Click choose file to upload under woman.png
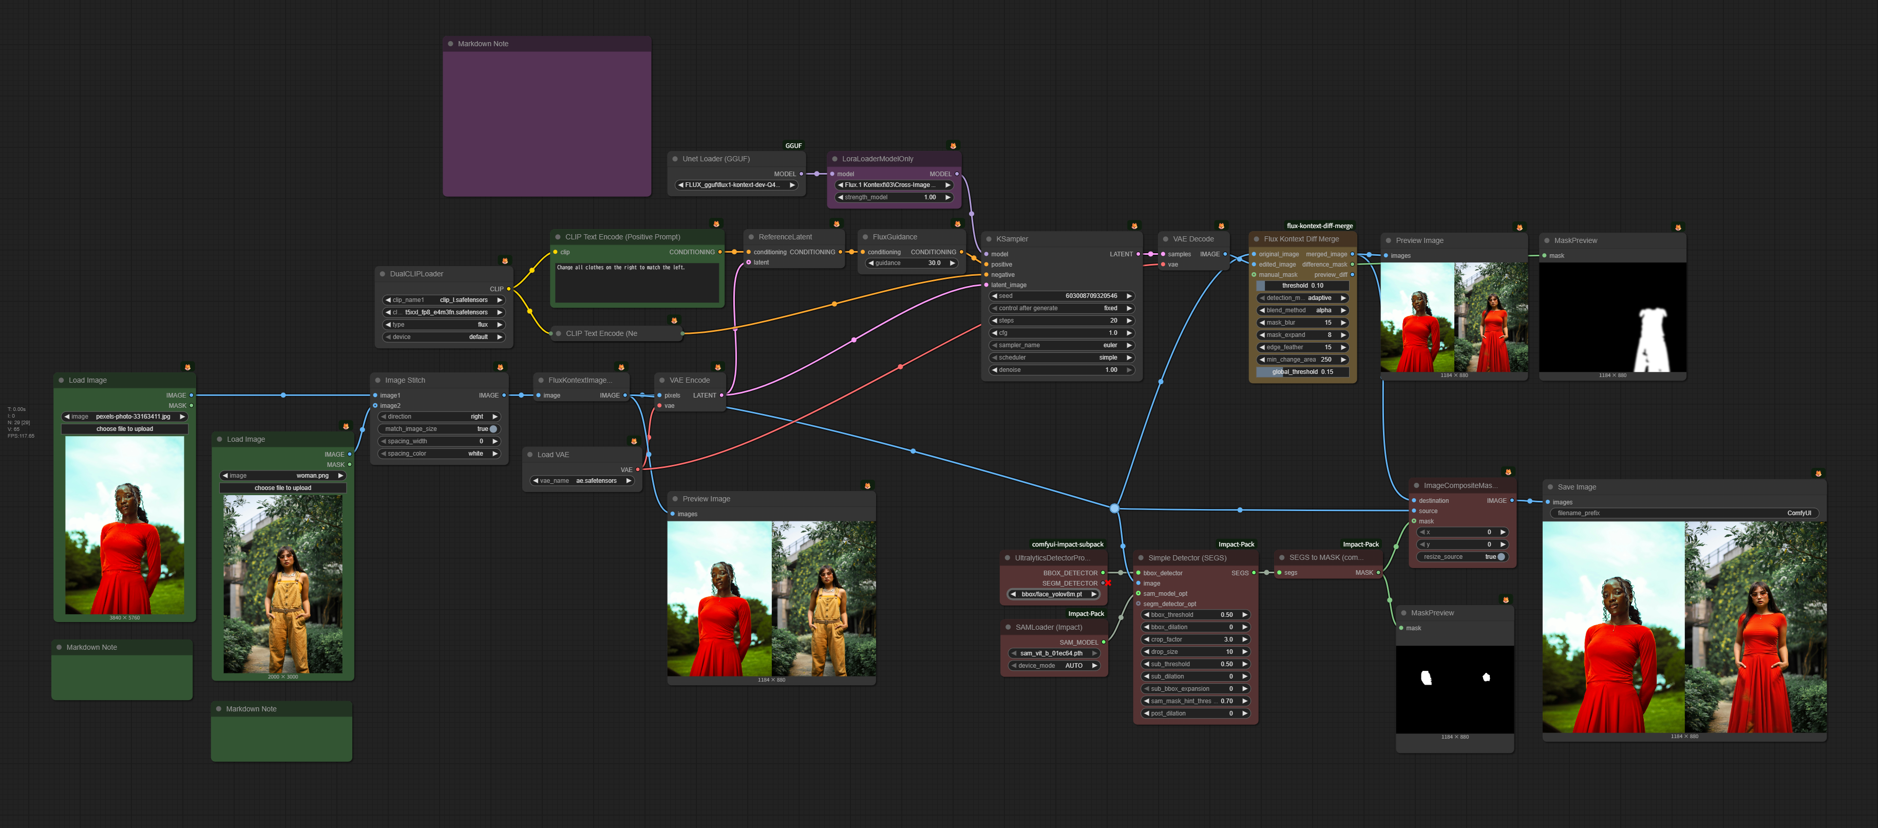The image size is (1878, 828). coord(283,488)
